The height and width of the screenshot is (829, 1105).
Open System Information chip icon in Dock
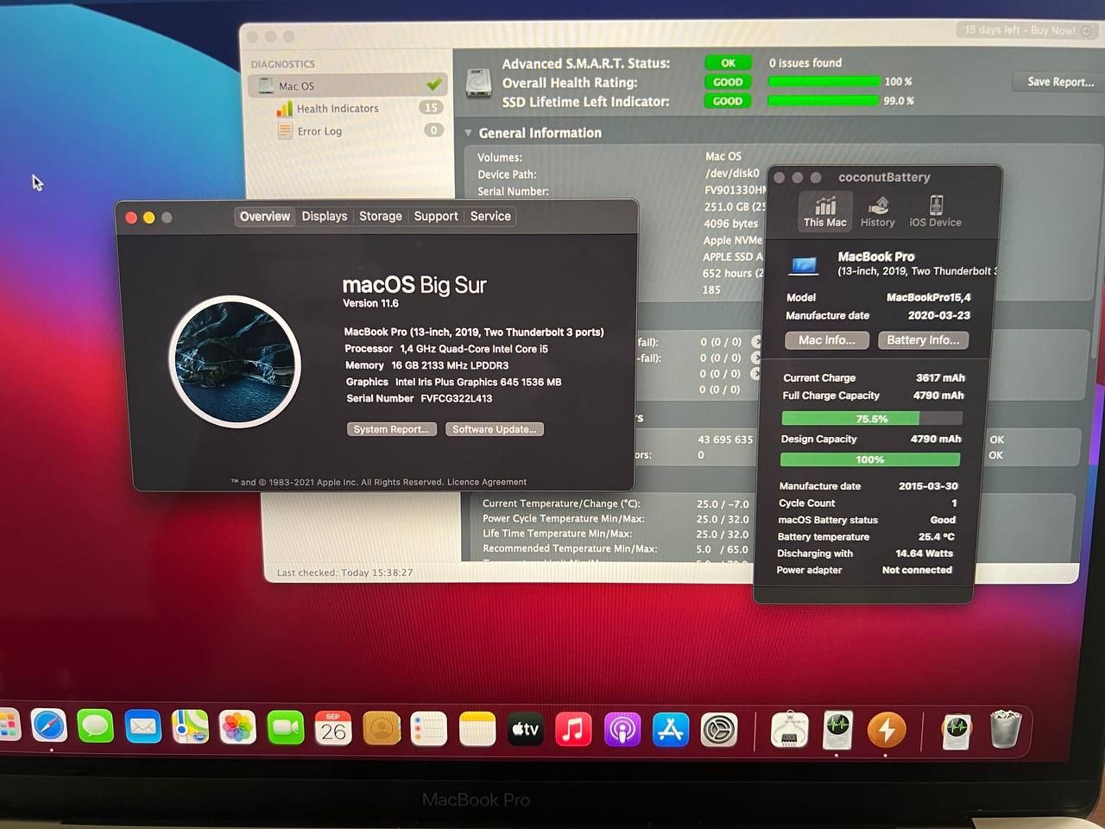[789, 731]
